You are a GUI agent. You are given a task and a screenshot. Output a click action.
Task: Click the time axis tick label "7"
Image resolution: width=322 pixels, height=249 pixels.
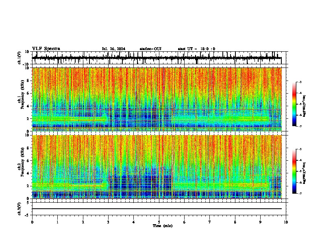coord(210,222)
